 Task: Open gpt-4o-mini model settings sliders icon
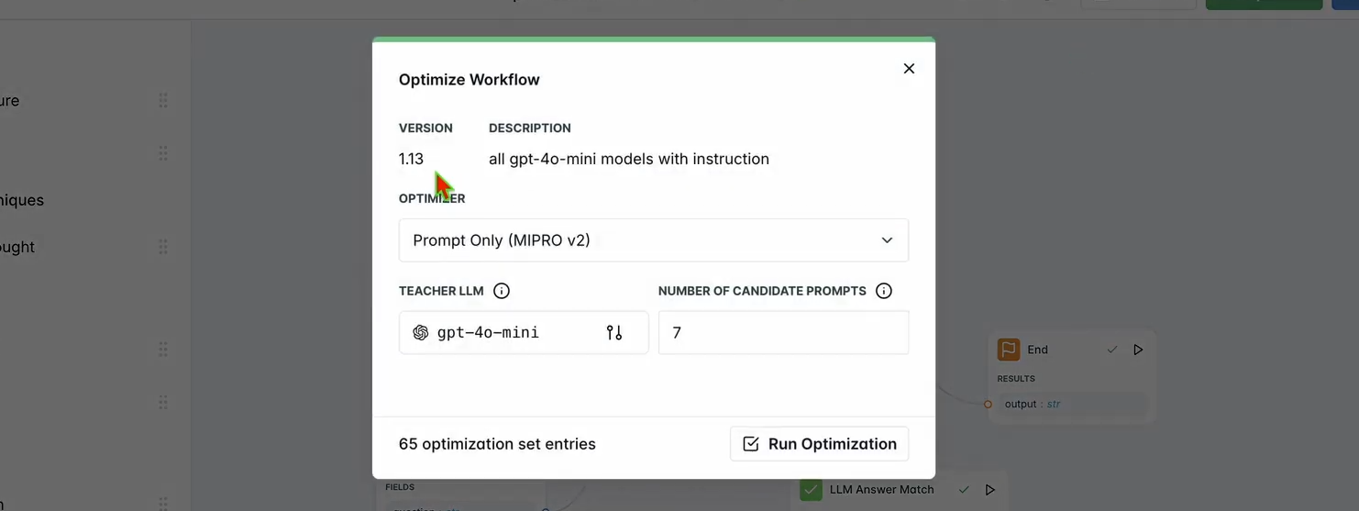point(614,332)
